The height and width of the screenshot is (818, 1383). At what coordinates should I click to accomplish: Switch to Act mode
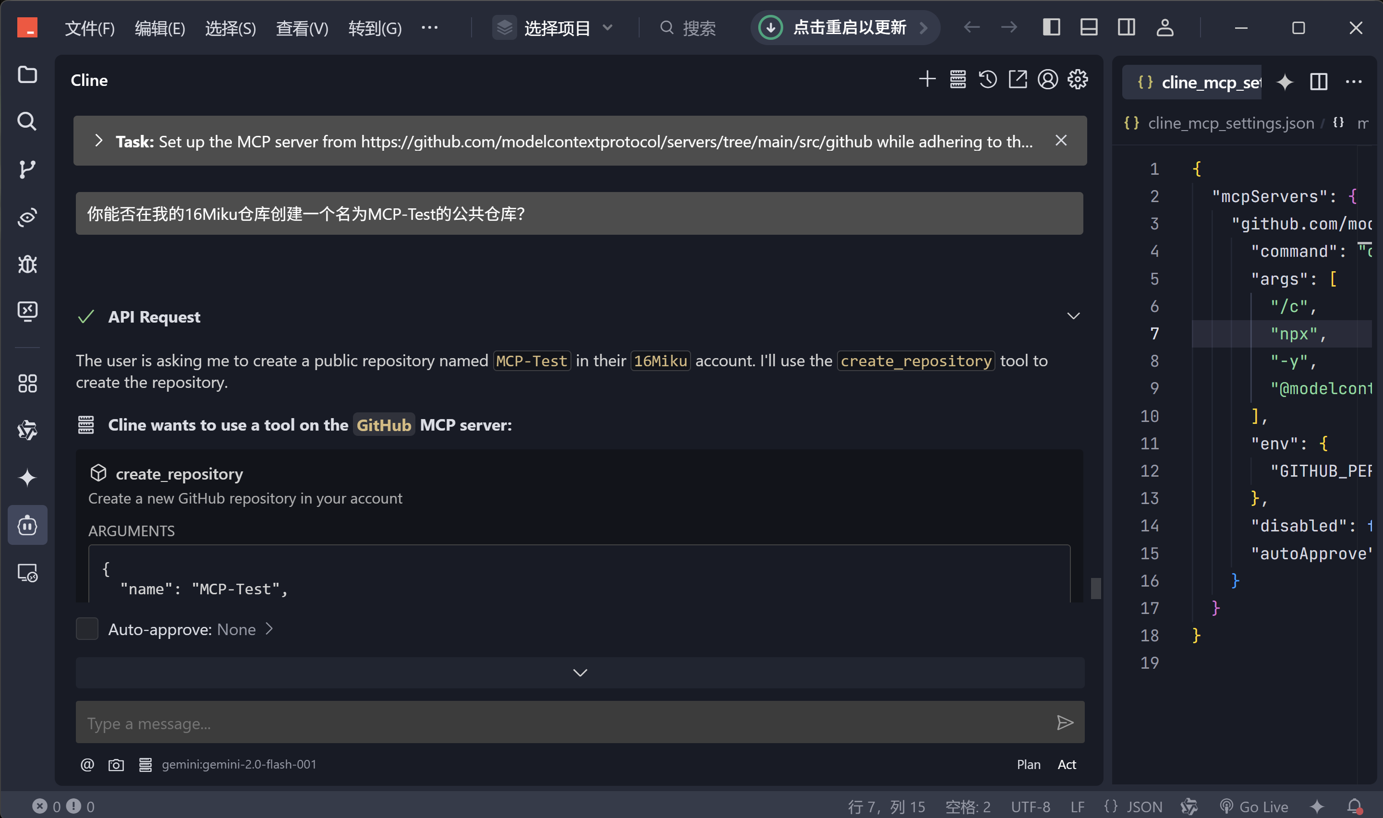[x=1067, y=765]
